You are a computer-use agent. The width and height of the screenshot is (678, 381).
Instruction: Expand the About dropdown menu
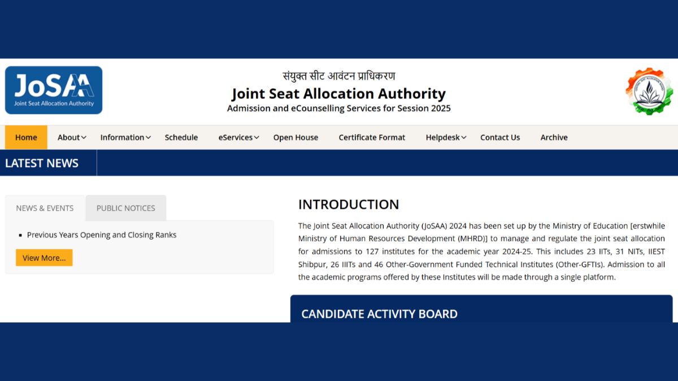(x=72, y=137)
